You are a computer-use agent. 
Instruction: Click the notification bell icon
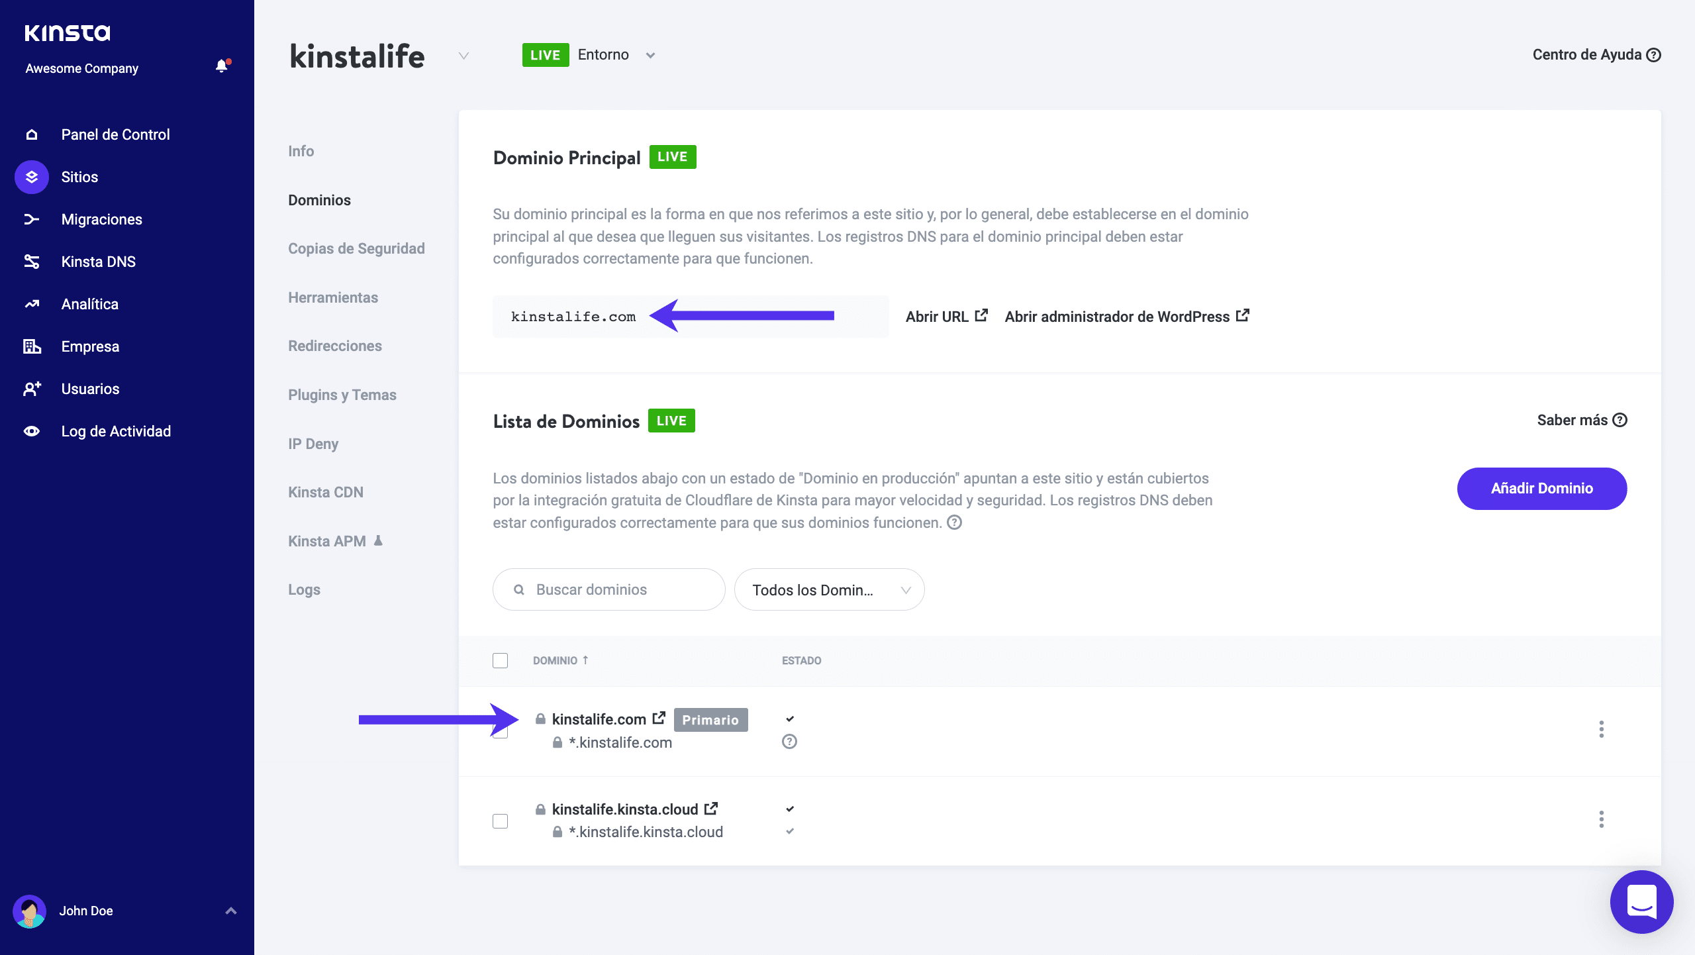[221, 66]
